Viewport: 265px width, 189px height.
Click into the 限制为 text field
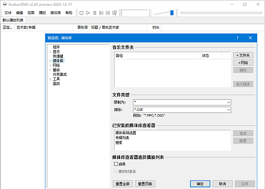(x=180, y=102)
